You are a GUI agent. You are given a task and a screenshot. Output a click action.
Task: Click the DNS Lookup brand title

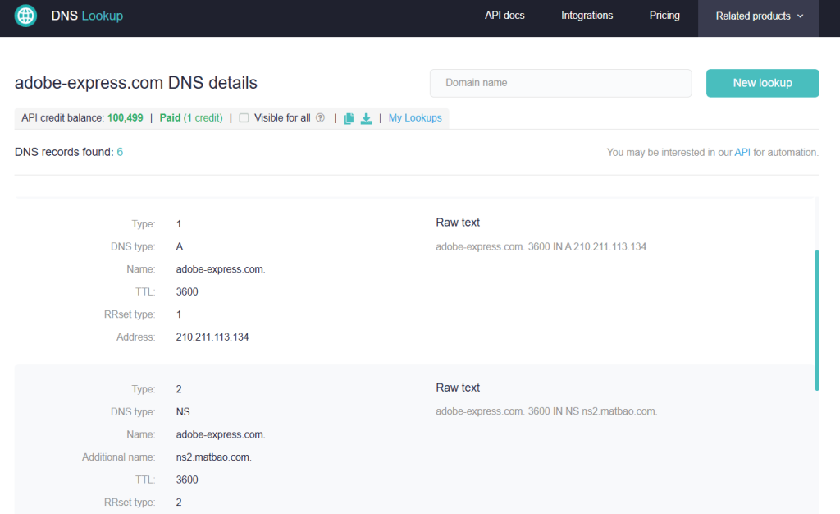pyautogui.click(x=87, y=16)
